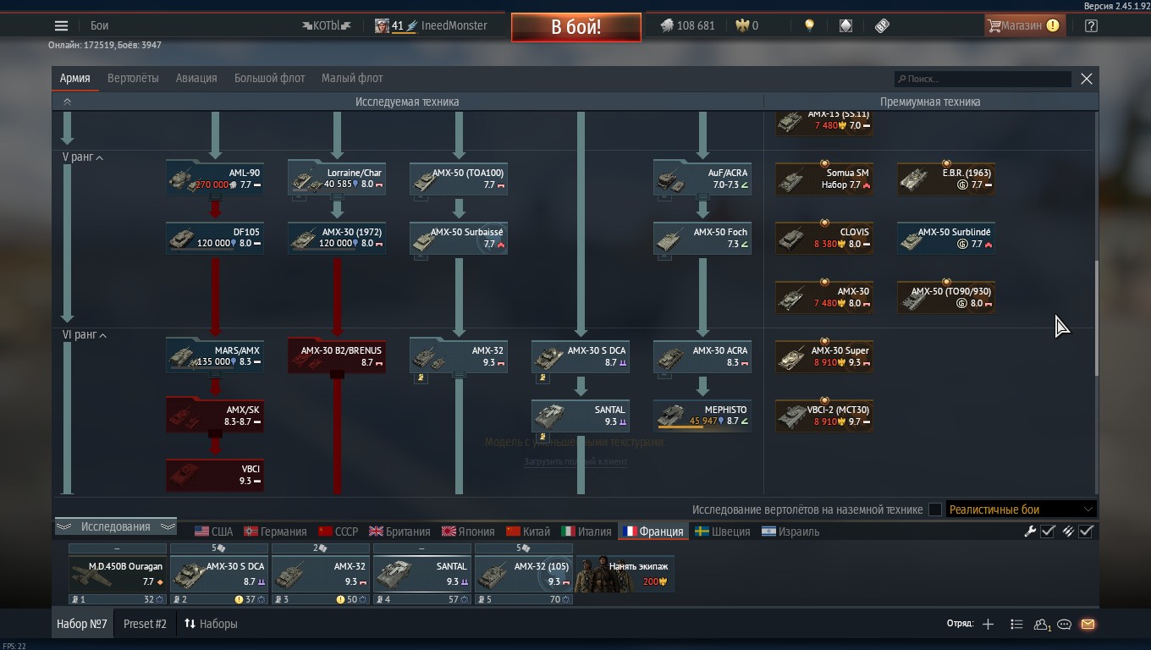Select the AMX-30 ACRA vehicle card
The width and height of the screenshot is (1151, 650).
(x=702, y=356)
